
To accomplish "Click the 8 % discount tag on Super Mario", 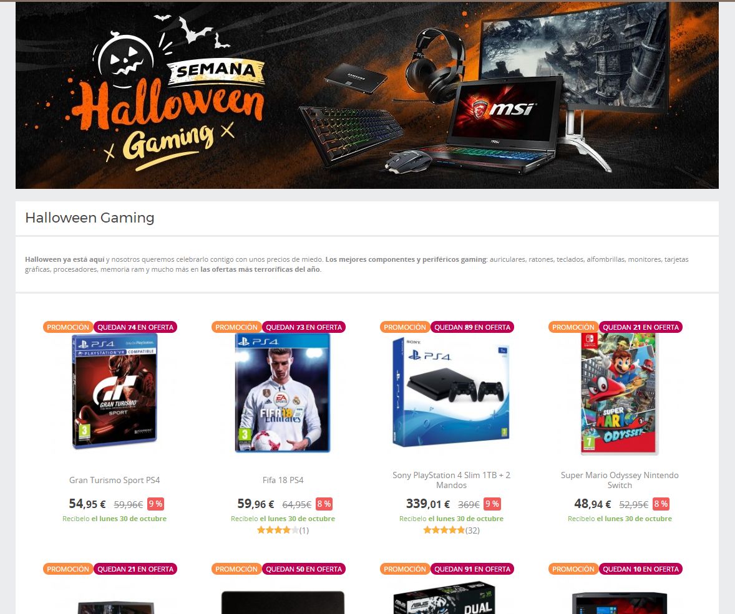I will click(x=661, y=504).
